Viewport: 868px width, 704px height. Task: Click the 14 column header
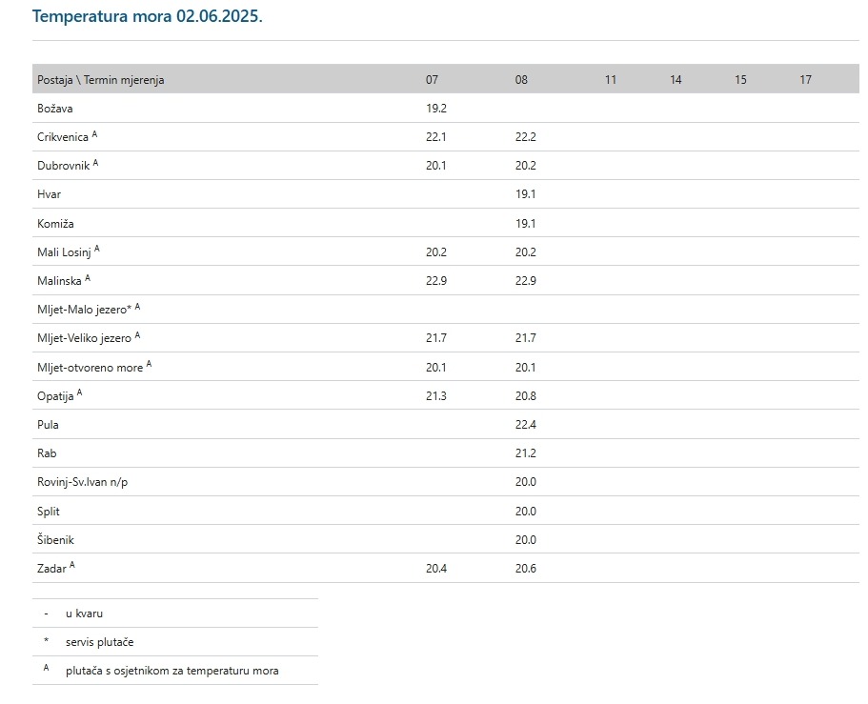676,80
